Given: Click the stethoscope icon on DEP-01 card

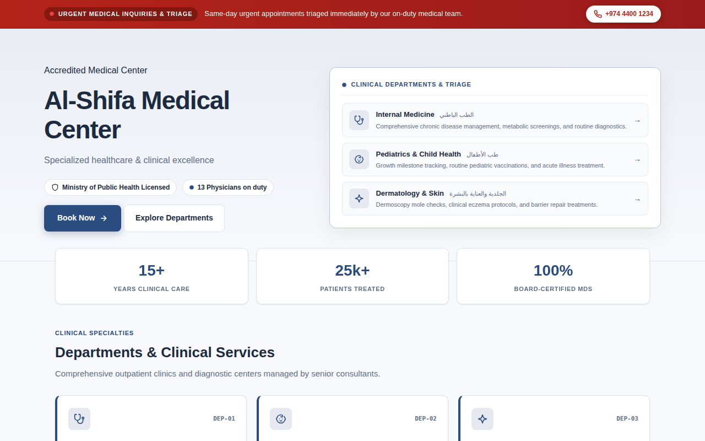Looking at the screenshot, I should pyautogui.click(x=79, y=419).
